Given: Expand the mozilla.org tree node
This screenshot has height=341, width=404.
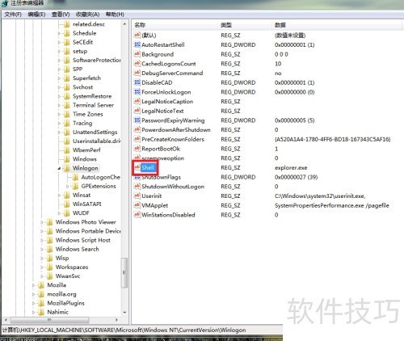Looking at the screenshot, I should pos(33,294).
